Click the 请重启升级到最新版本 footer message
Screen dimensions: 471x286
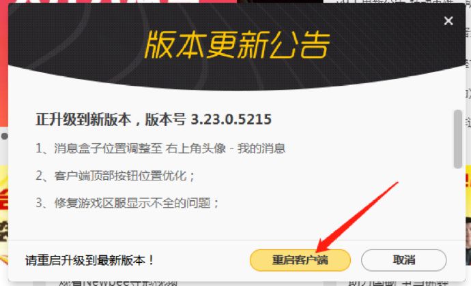click(89, 260)
